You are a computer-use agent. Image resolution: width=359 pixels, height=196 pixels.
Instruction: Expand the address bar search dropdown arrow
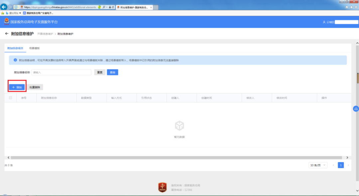coord(107,7)
